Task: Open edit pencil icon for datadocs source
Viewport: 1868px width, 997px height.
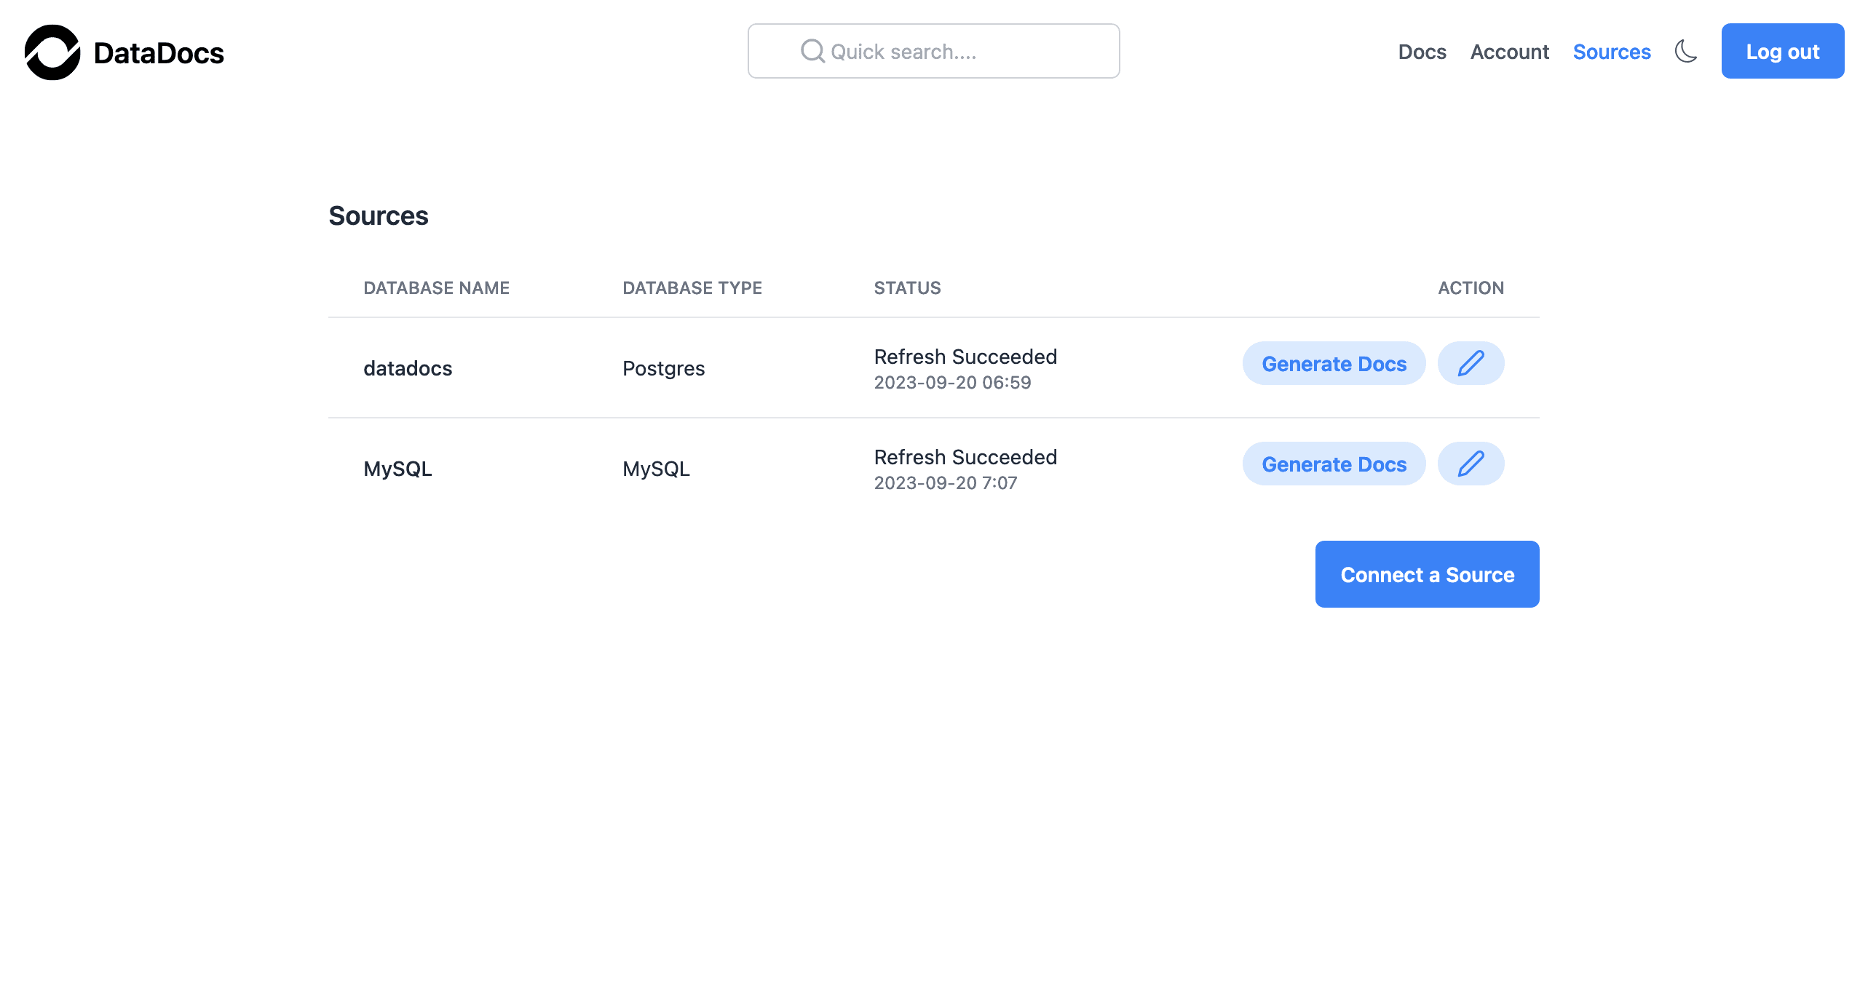Action: click(x=1471, y=362)
